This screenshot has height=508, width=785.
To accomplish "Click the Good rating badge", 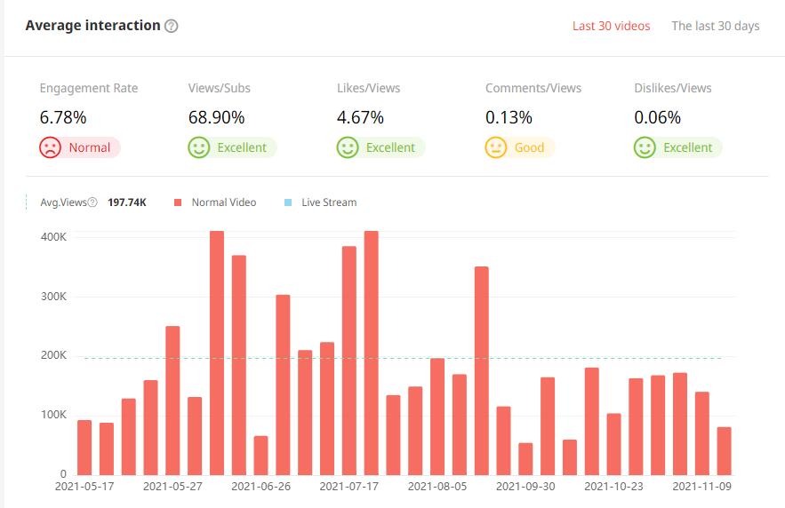I will coord(529,147).
